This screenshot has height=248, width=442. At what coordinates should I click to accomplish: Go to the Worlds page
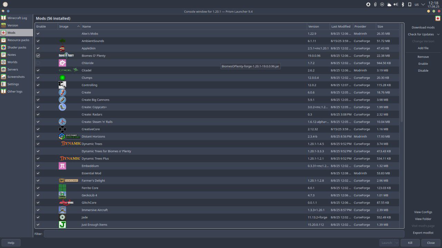click(17, 62)
